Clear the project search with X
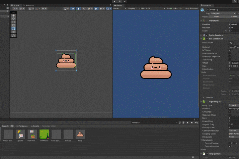 click(x=177, y=123)
